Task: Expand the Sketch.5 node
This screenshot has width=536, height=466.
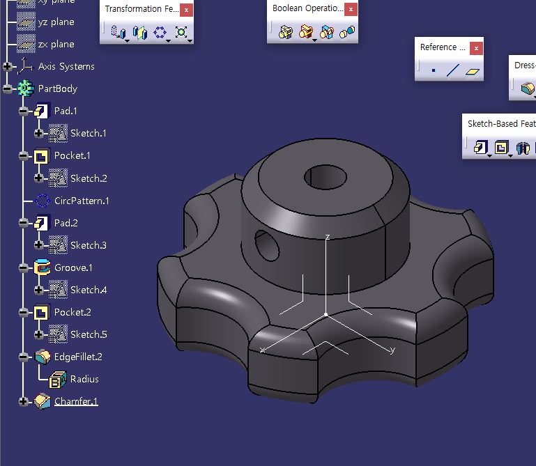Action: [38, 334]
